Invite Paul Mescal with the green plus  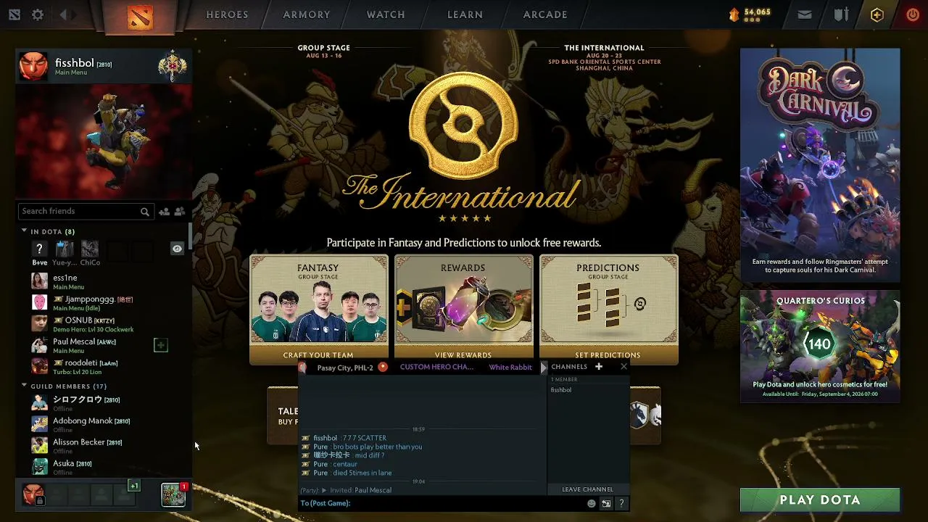click(x=161, y=345)
